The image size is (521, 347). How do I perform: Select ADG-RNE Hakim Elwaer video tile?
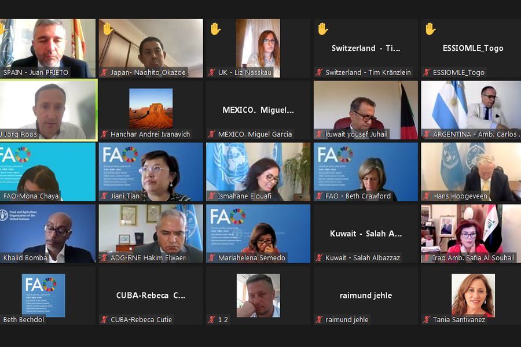point(151,234)
